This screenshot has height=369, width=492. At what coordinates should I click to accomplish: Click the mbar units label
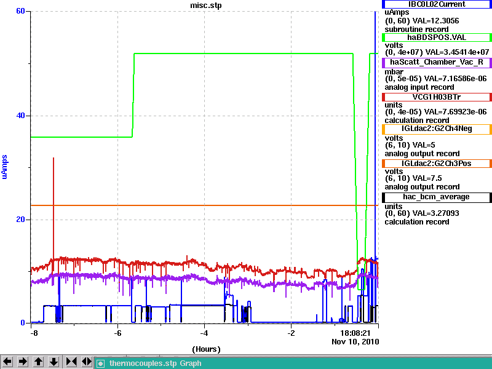(394, 72)
